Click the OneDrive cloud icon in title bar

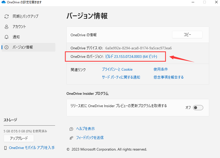(x=3, y=2)
